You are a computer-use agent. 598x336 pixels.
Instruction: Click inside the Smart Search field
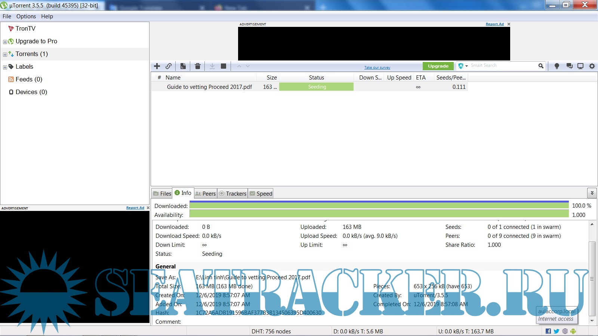pyautogui.click(x=503, y=66)
